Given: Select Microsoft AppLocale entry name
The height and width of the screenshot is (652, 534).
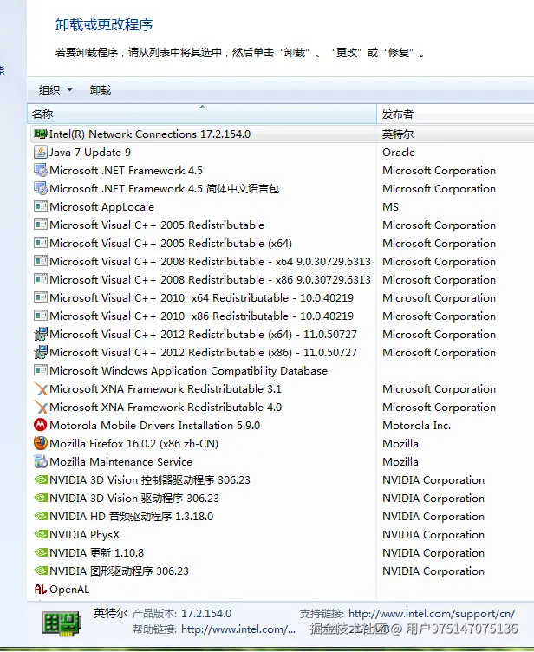Looking at the screenshot, I should click(102, 206).
